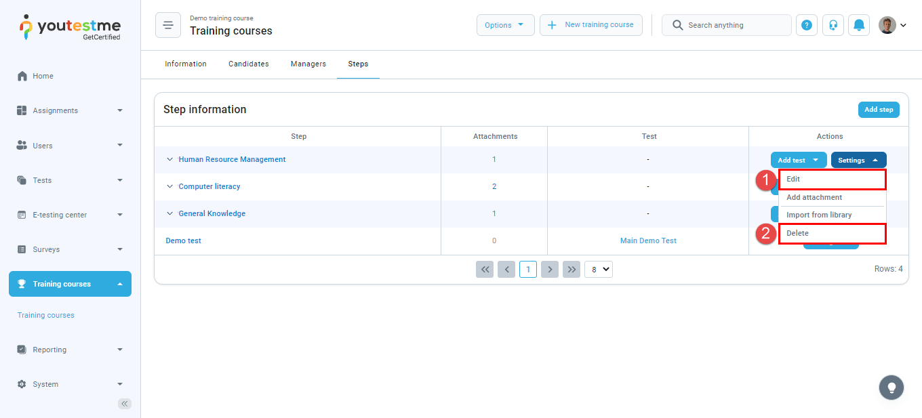Viewport: 922px width, 418px height.
Task: Click the lightbulb hint icon
Action: click(891, 388)
